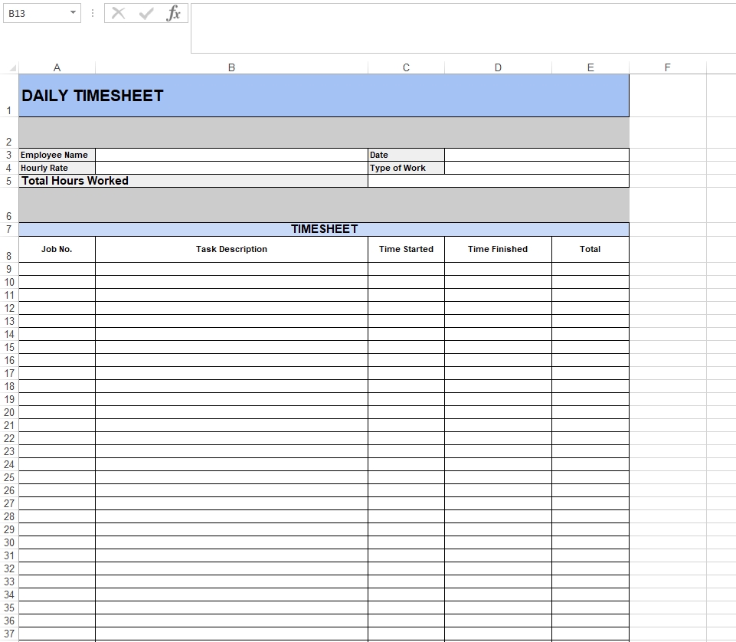Select the Time Finished heading cell
The width and height of the screenshot is (736, 642).
pyautogui.click(x=498, y=249)
